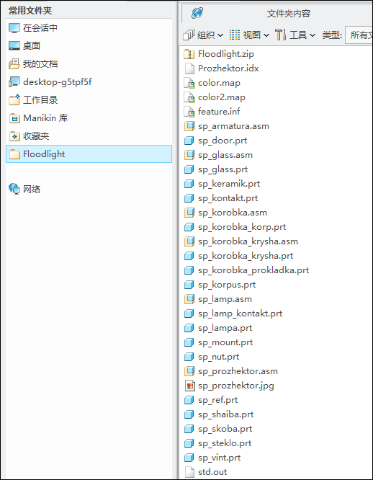Open the 工具 tools dropdown menu
The height and width of the screenshot is (480, 373).
pos(295,35)
